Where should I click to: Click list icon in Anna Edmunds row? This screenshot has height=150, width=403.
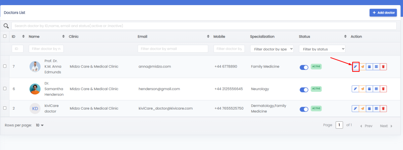[376, 67]
